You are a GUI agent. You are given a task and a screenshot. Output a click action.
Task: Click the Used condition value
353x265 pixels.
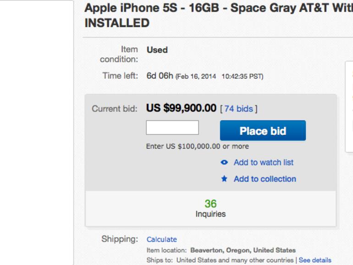[x=157, y=50]
